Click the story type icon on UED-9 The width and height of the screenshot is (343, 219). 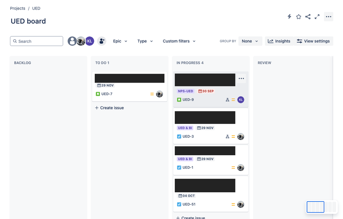point(179,100)
